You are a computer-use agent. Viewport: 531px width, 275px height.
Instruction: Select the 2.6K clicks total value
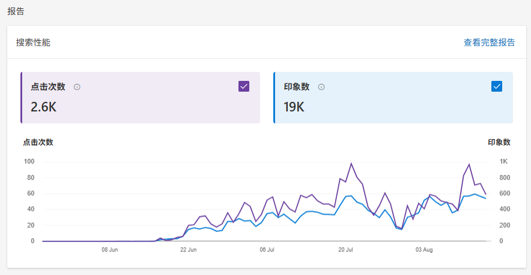(x=43, y=107)
